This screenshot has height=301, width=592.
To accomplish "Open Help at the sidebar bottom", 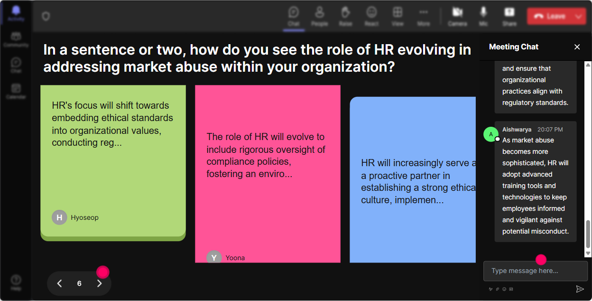I will [16, 282].
